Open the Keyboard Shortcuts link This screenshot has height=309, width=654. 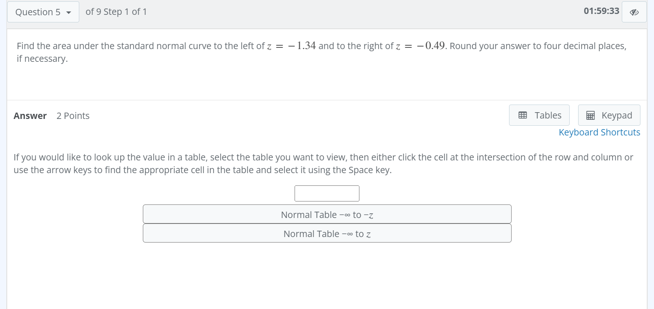tap(599, 132)
